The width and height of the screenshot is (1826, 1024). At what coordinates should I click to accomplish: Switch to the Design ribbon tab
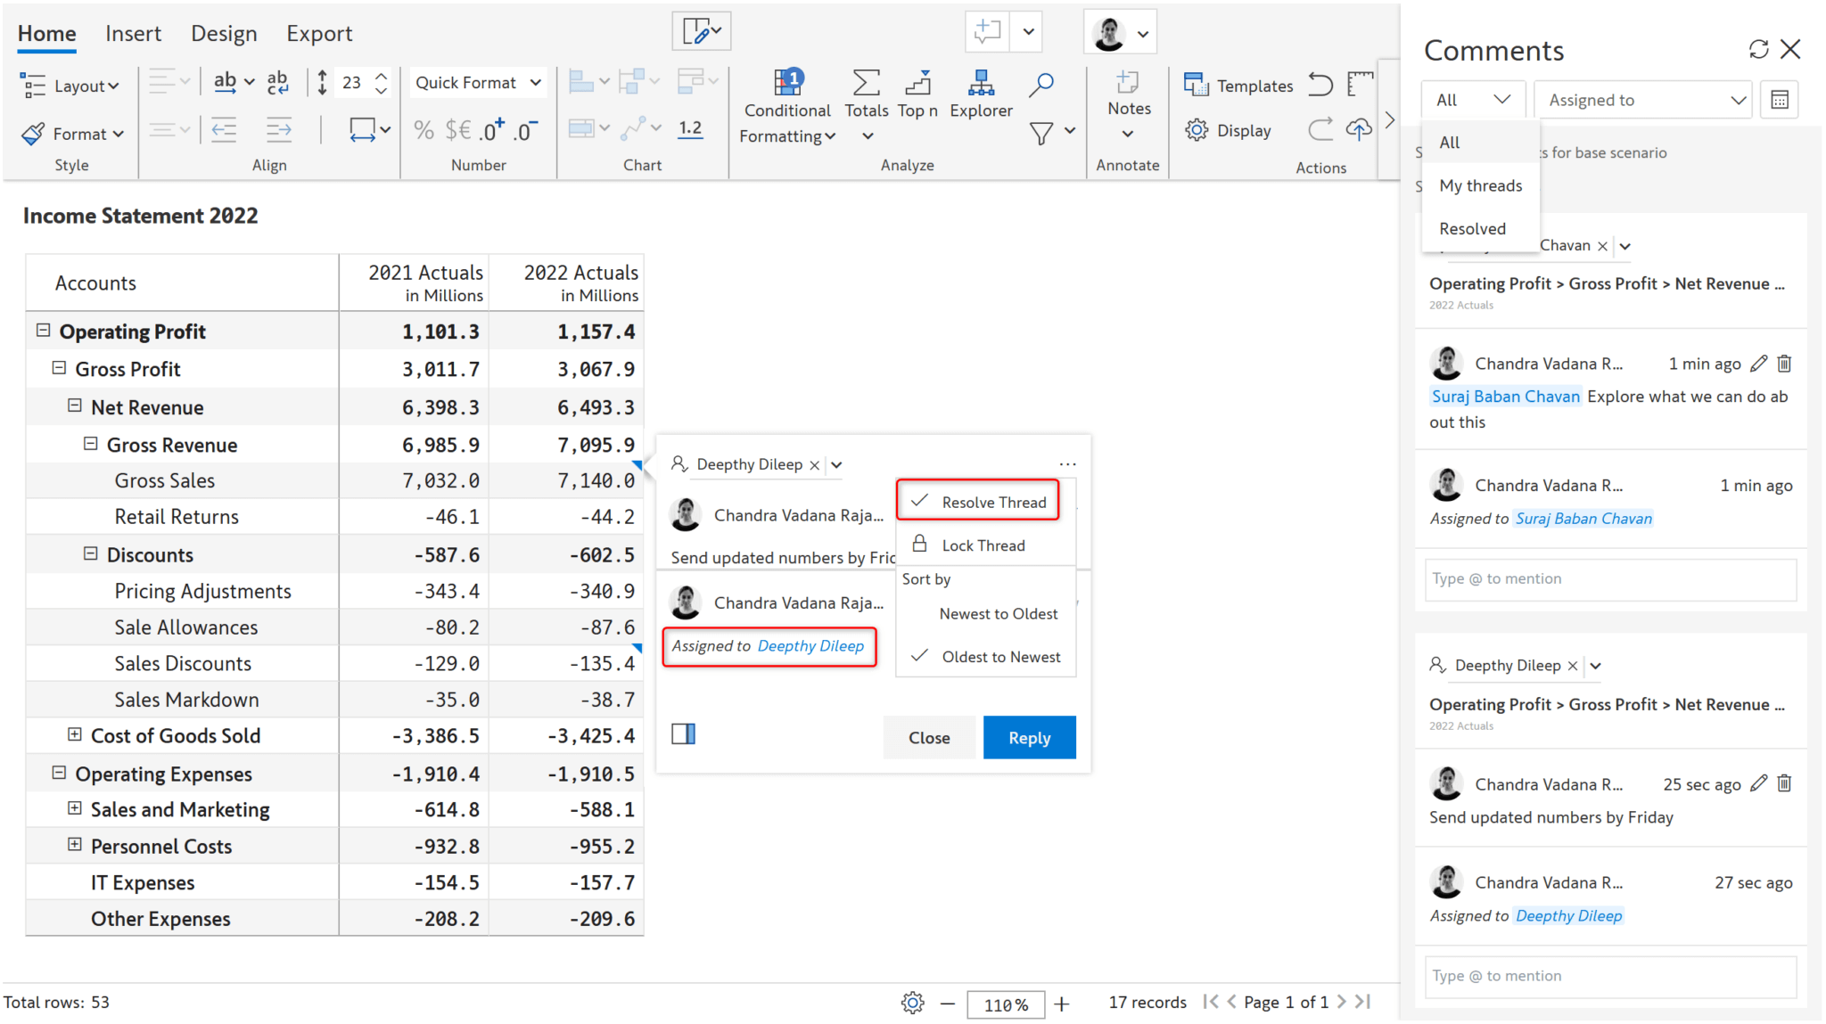click(x=224, y=33)
